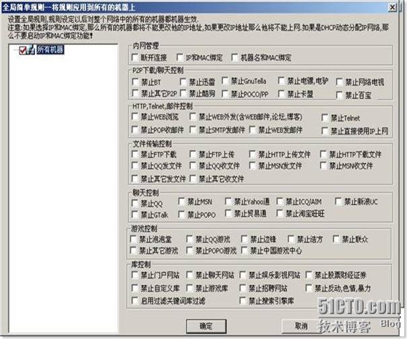Tick 禁止HTTP上传文件 checkbox

(x=252, y=154)
